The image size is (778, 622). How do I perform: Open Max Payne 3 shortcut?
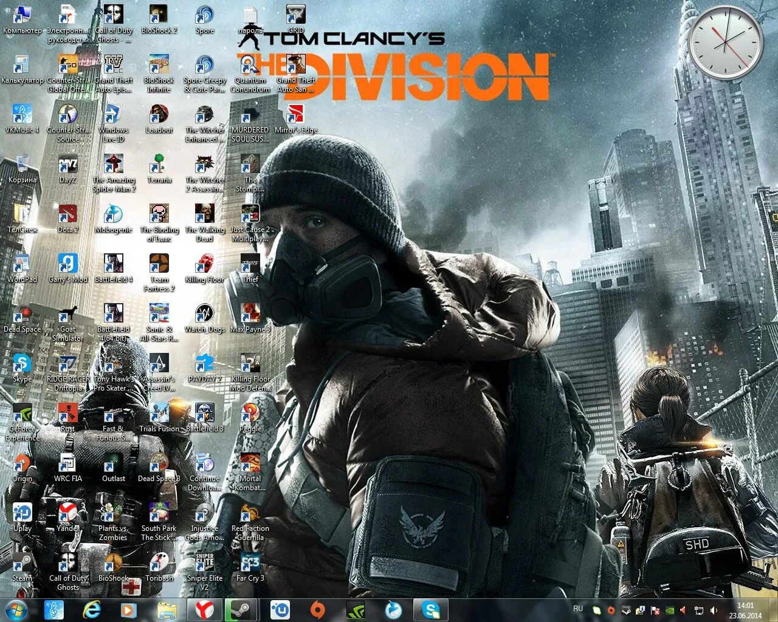pyautogui.click(x=250, y=318)
